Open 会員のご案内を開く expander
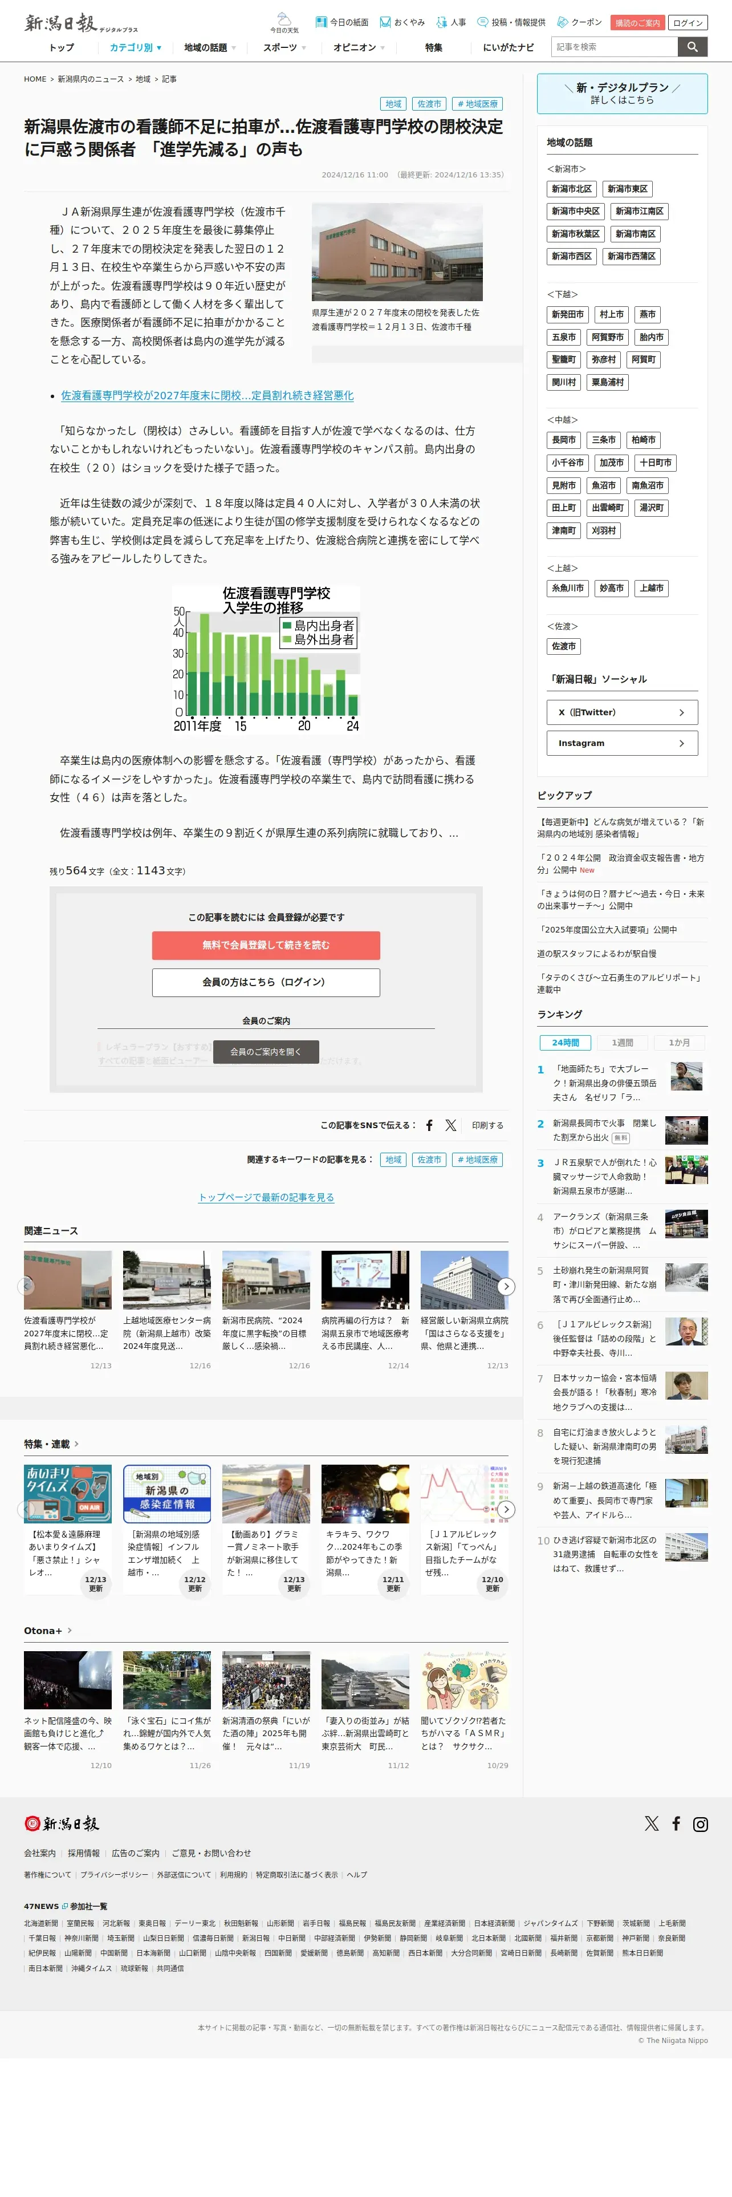This screenshot has height=2197, width=732. pos(266,1052)
